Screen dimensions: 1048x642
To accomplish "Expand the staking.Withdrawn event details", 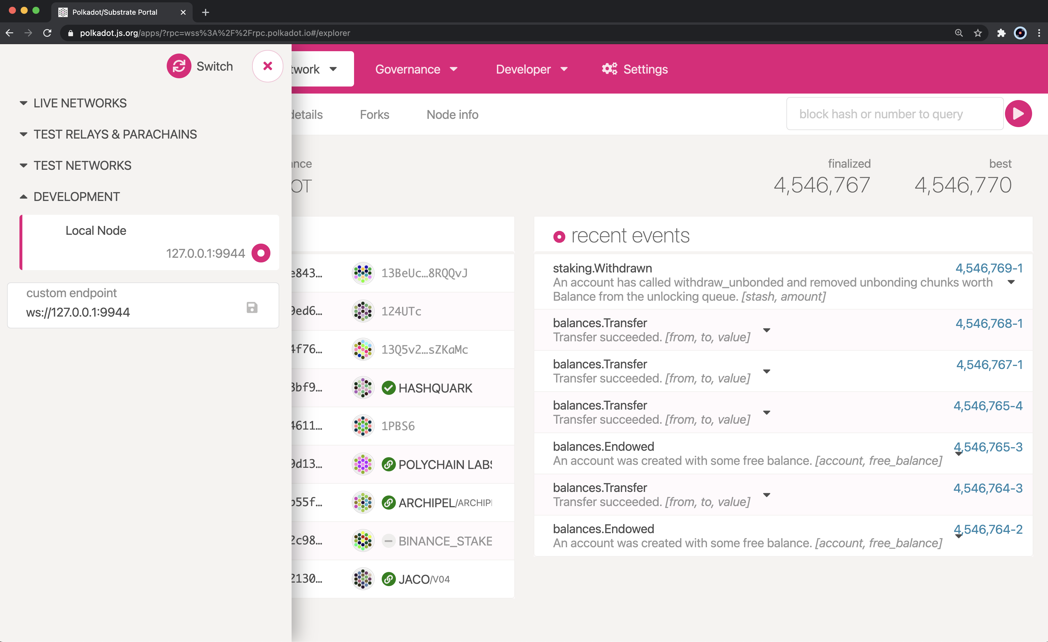I will click(1011, 282).
